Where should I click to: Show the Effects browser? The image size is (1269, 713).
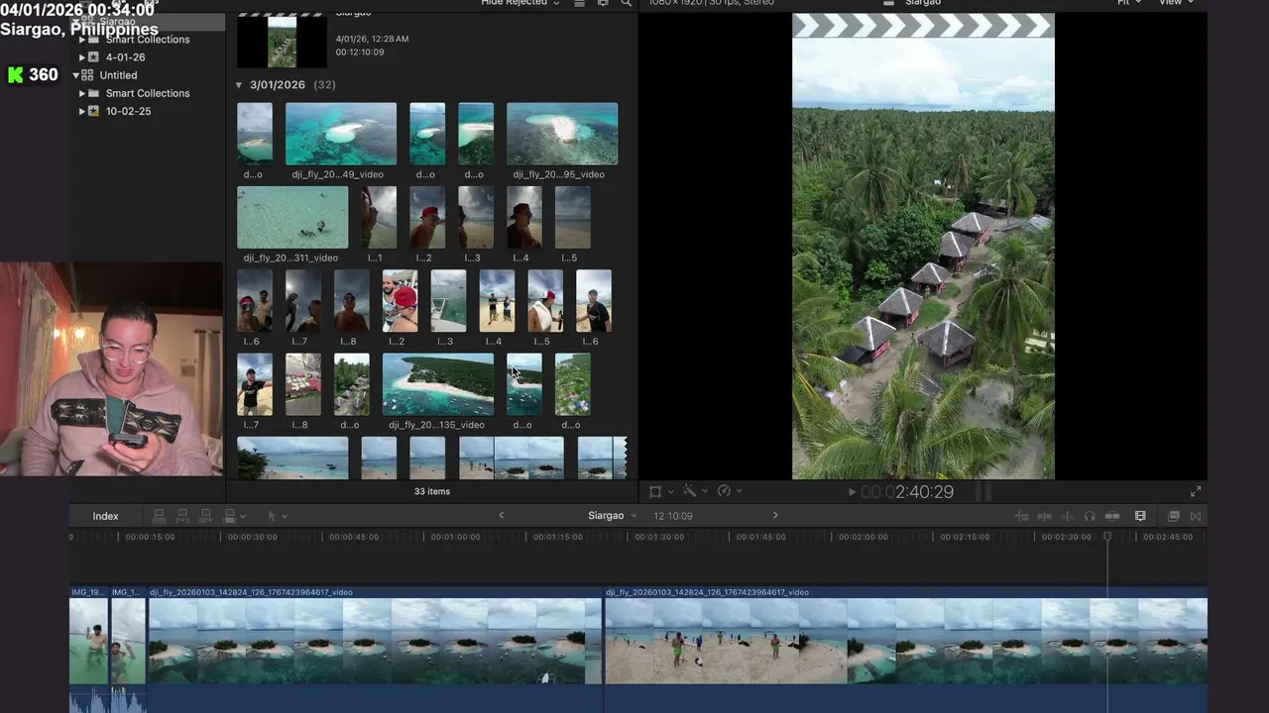coord(1174,516)
